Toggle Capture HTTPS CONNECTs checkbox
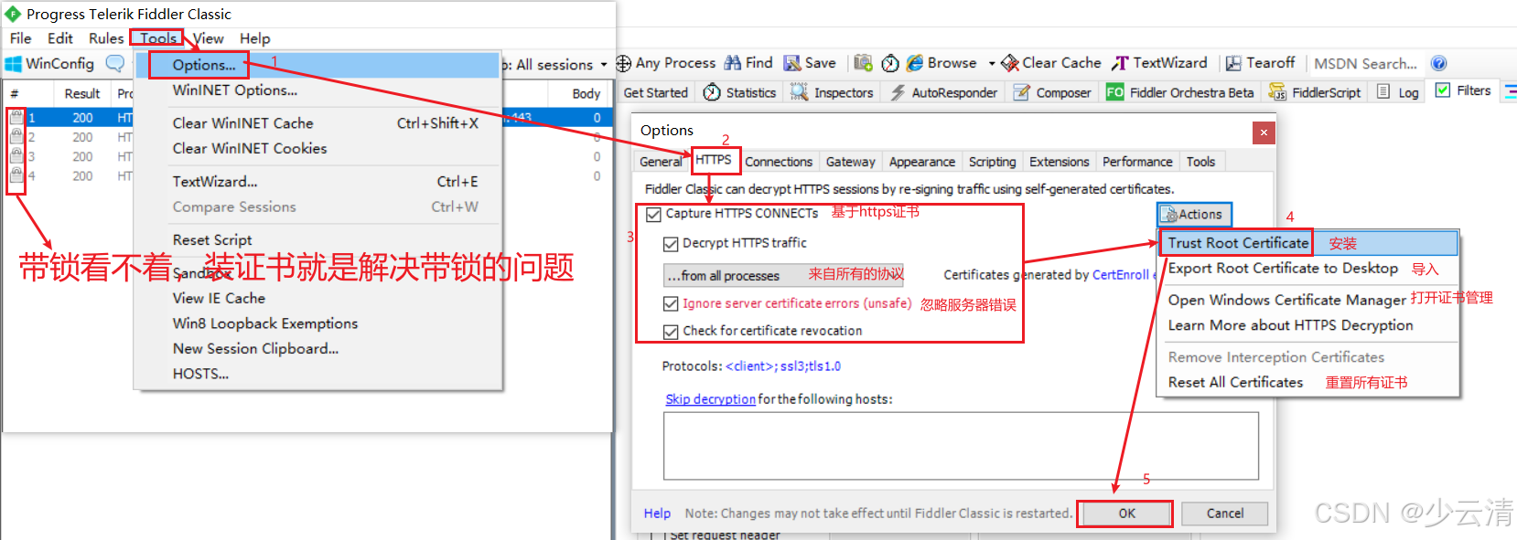This screenshot has height=540, width=1517. [x=653, y=215]
